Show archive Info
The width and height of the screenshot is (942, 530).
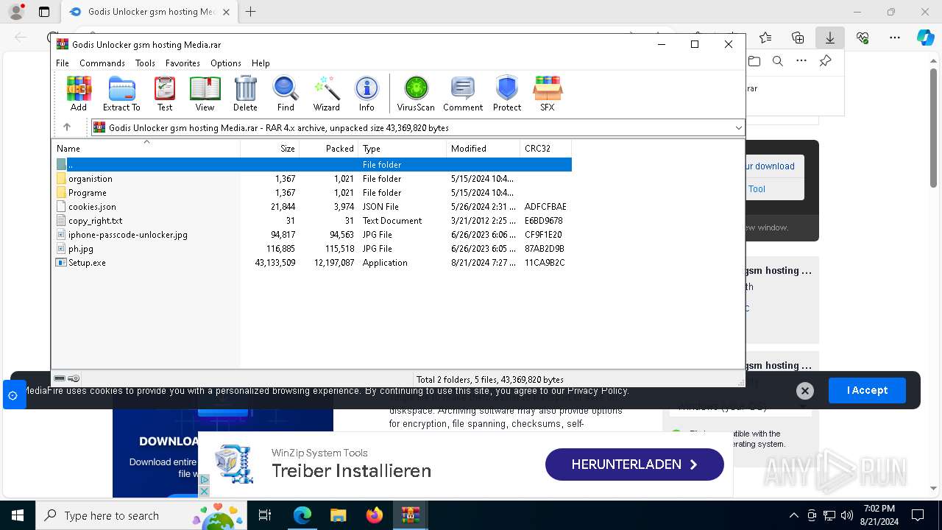point(366,93)
